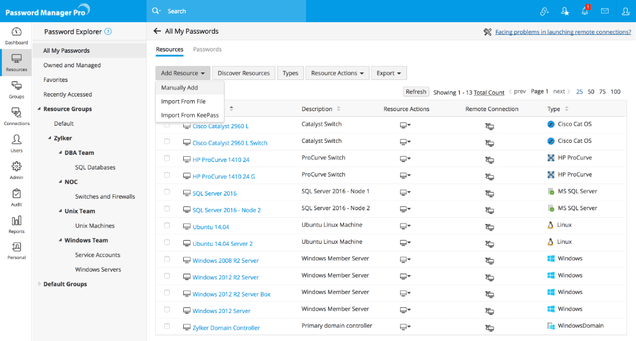Check the Ubuntu 14.04 row checkbox

[x=167, y=225]
